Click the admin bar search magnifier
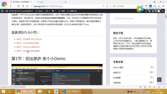 click(x=163, y=11)
